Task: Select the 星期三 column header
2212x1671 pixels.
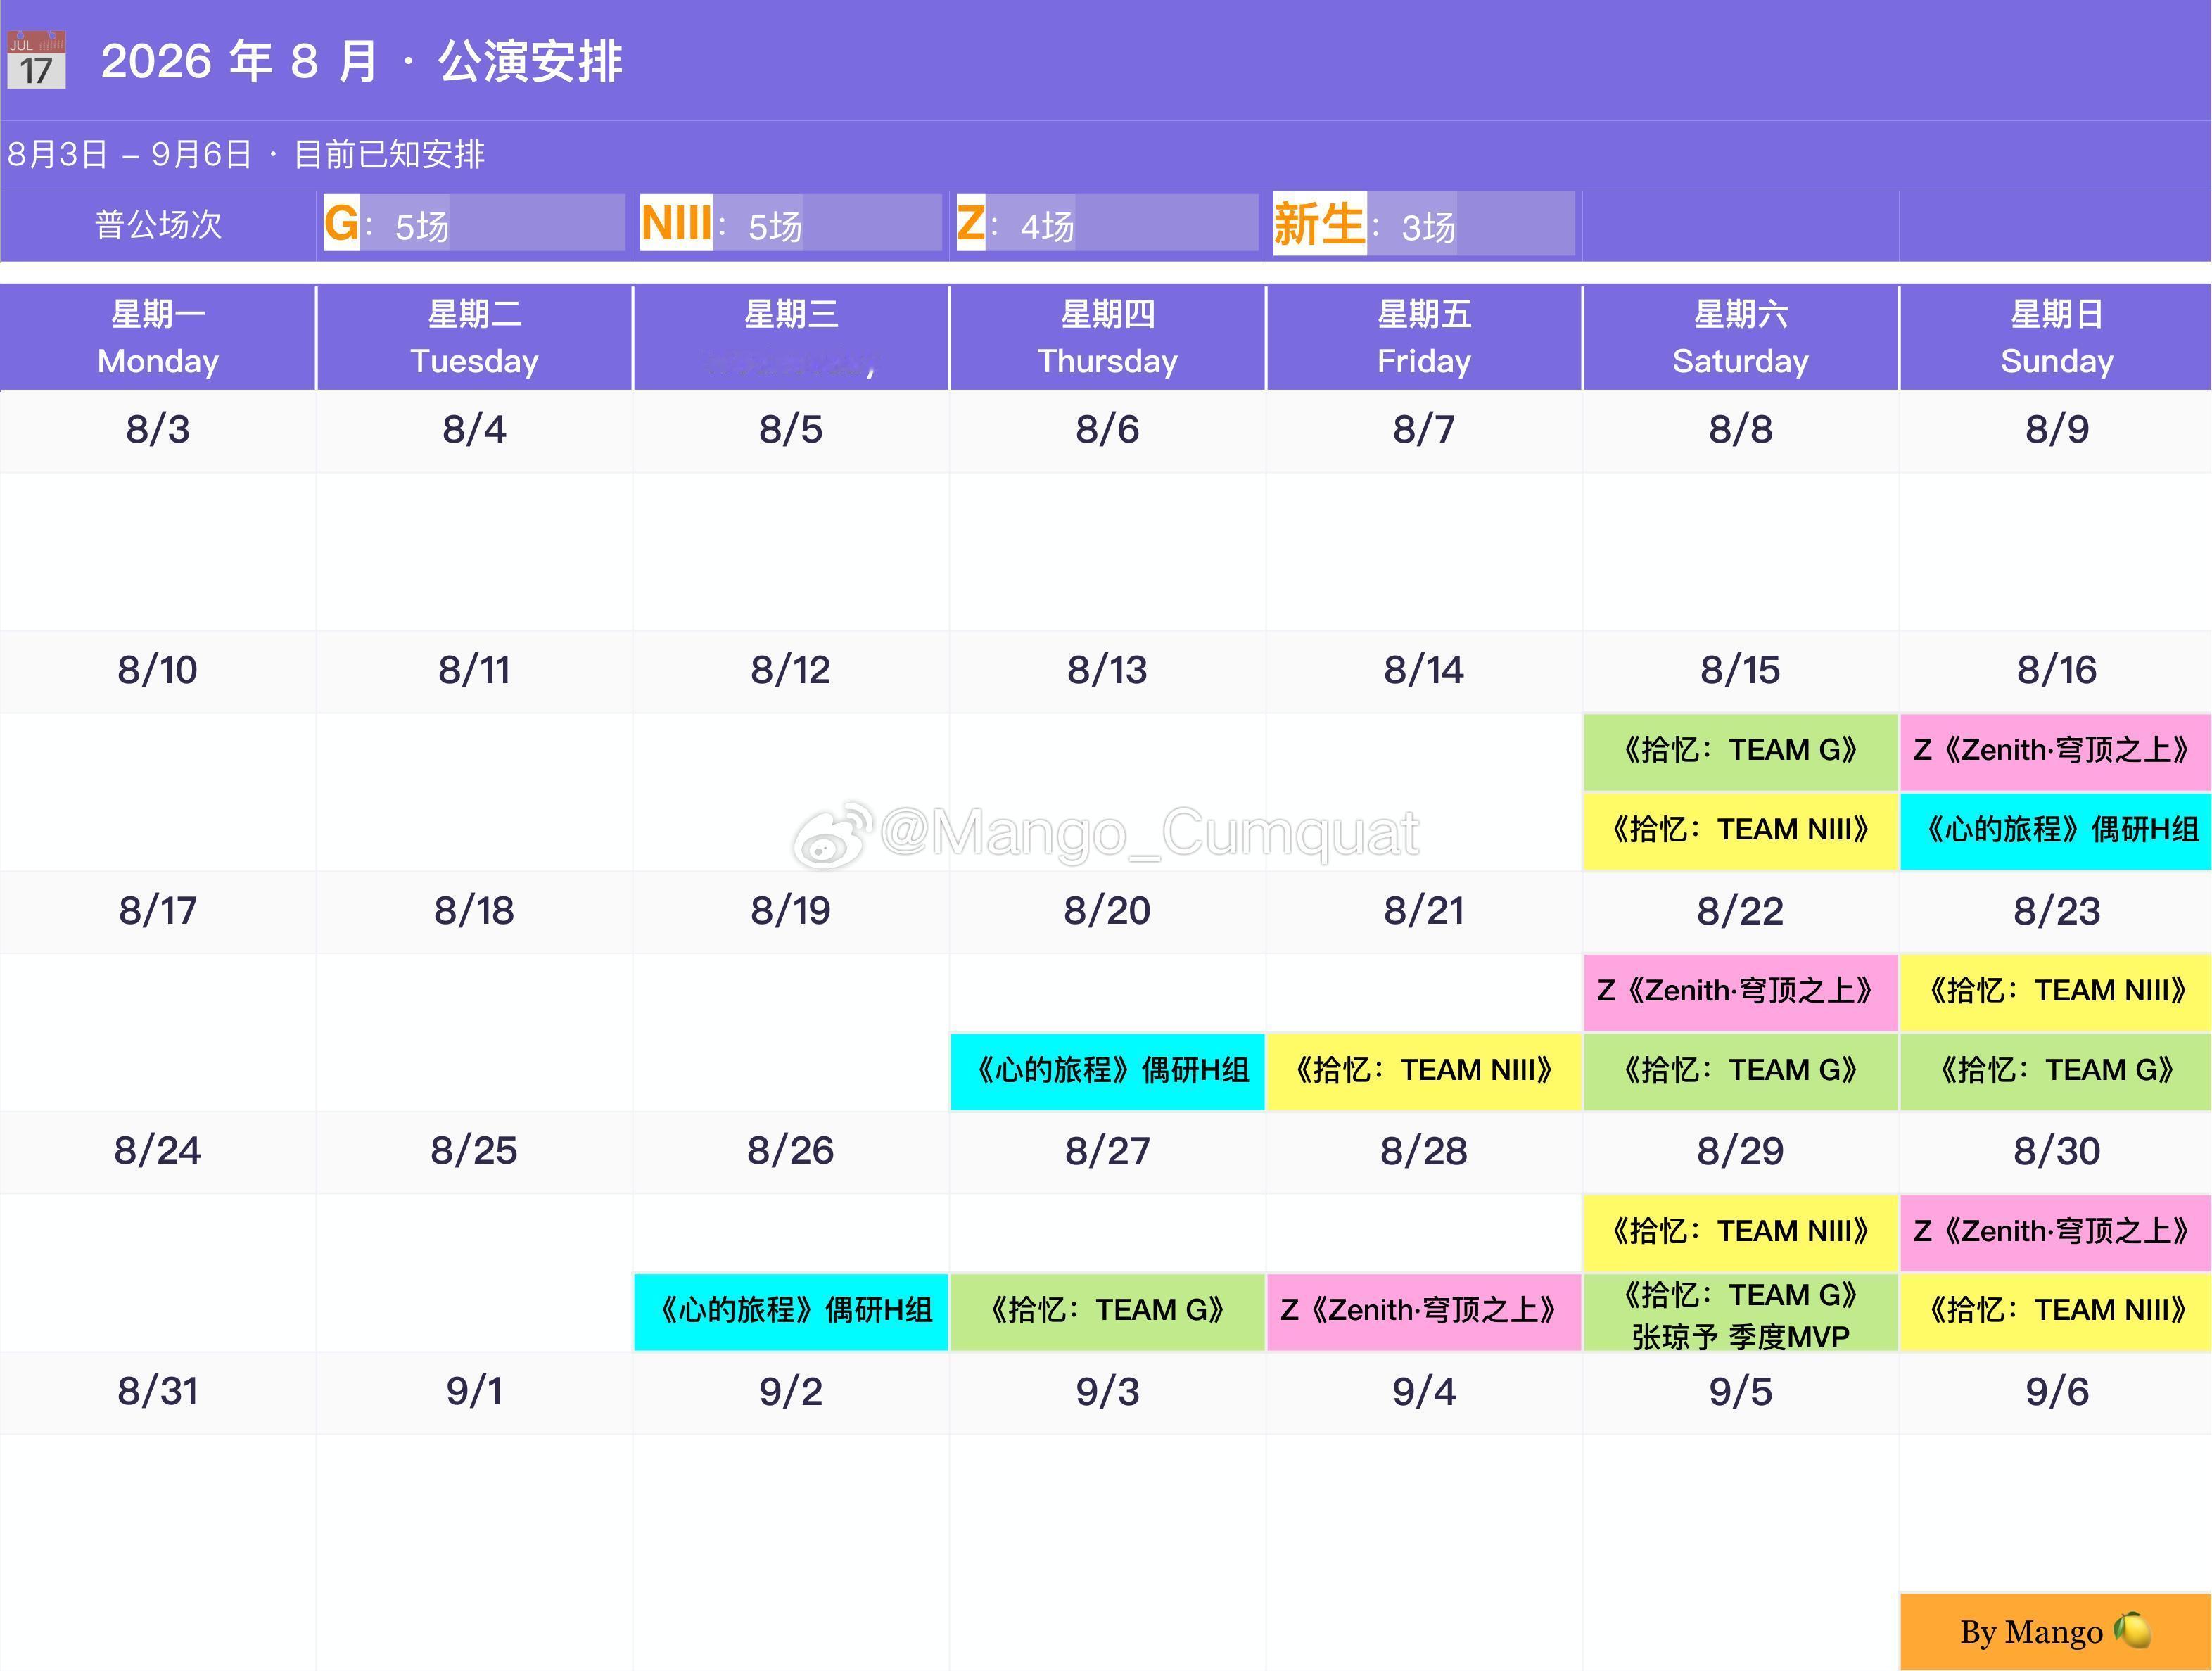Action: [x=790, y=337]
